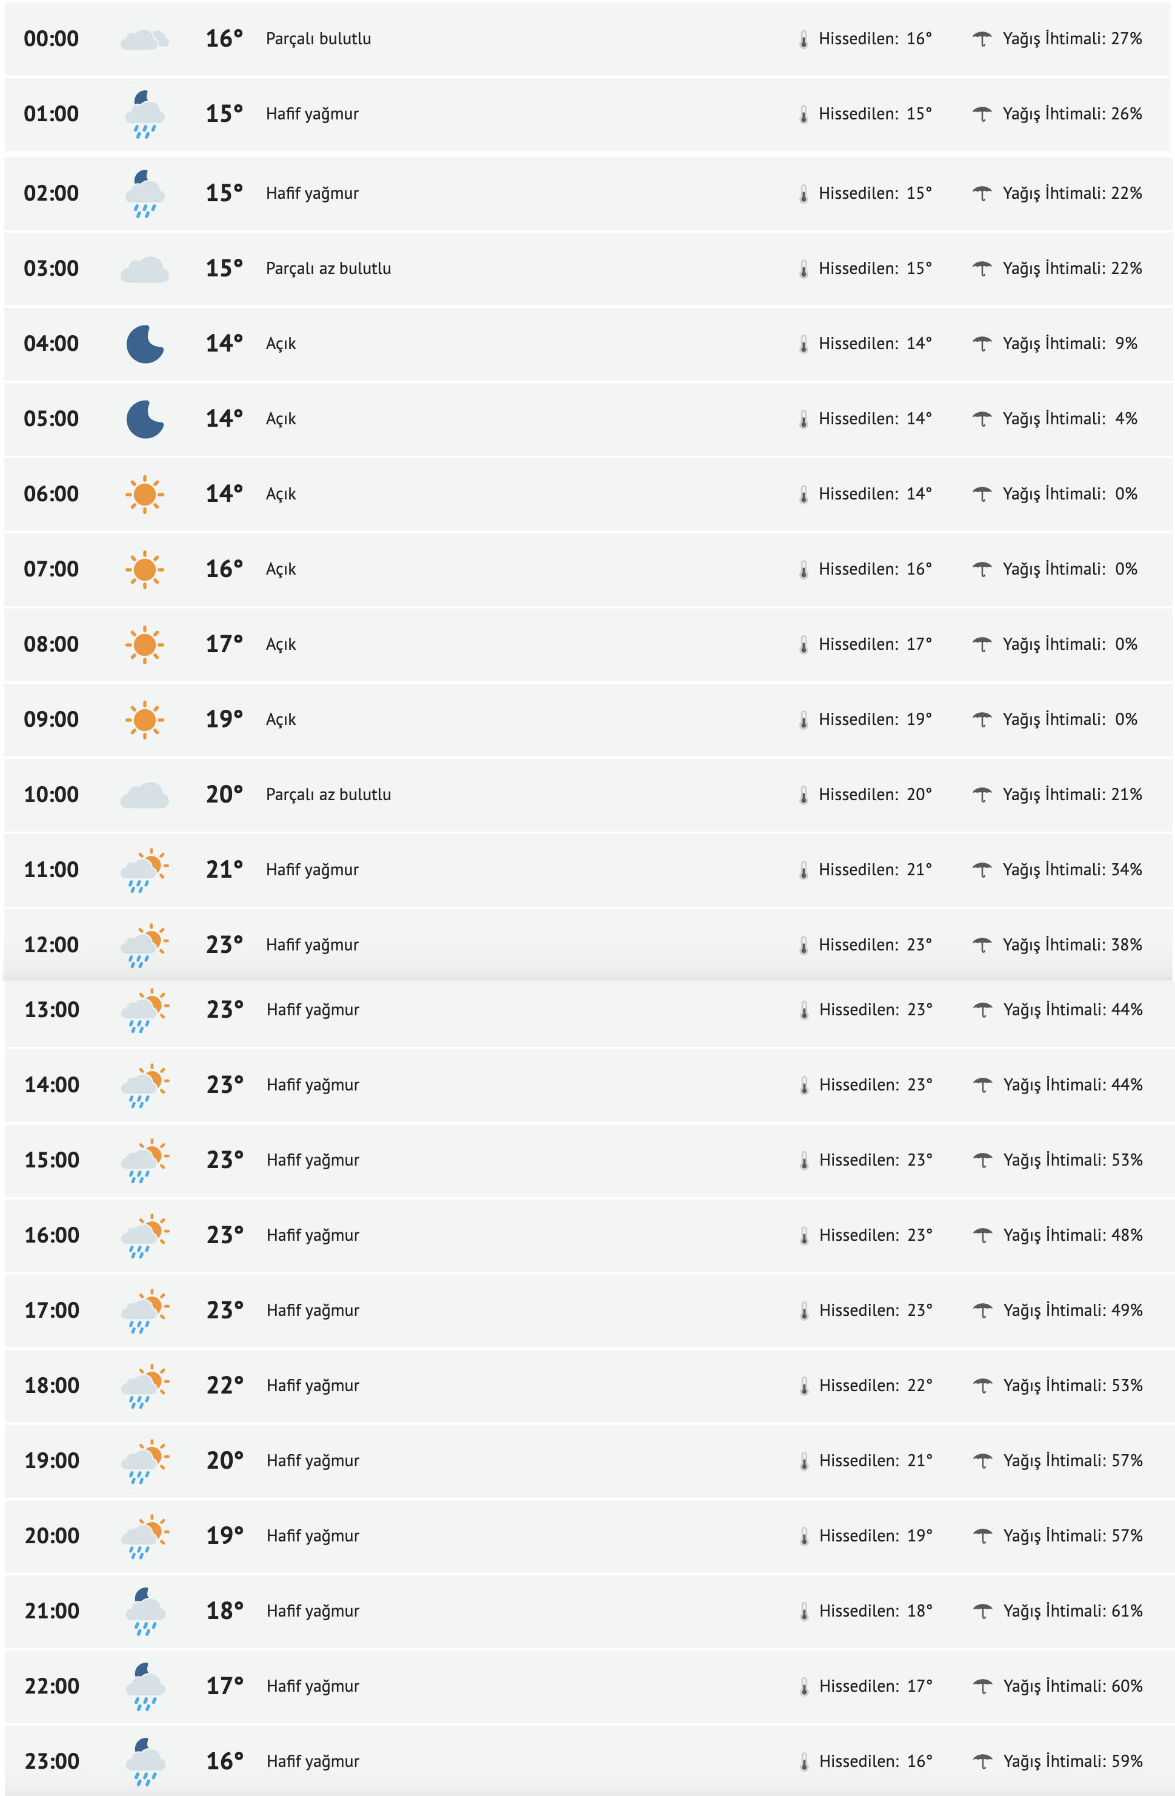Screen dimensions: 1175x1796
Task: Click the thermometer icon in the 08:00 row
Action: coord(803,644)
